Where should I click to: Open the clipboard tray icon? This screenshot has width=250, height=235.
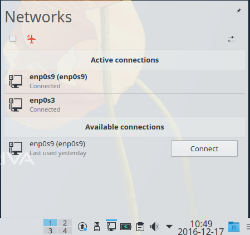(140, 227)
